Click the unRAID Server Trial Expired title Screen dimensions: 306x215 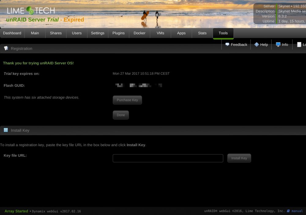click(x=45, y=20)
